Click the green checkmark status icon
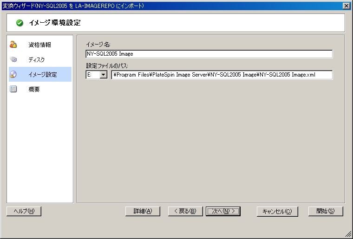 click(20, 23)
